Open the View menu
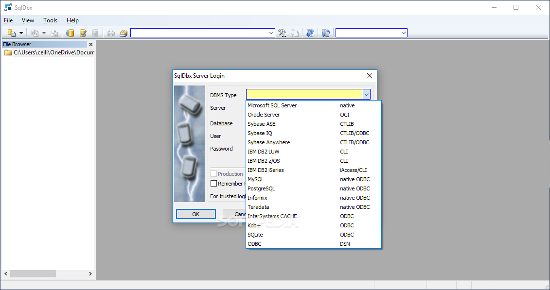550x290 pixels. 28,20
